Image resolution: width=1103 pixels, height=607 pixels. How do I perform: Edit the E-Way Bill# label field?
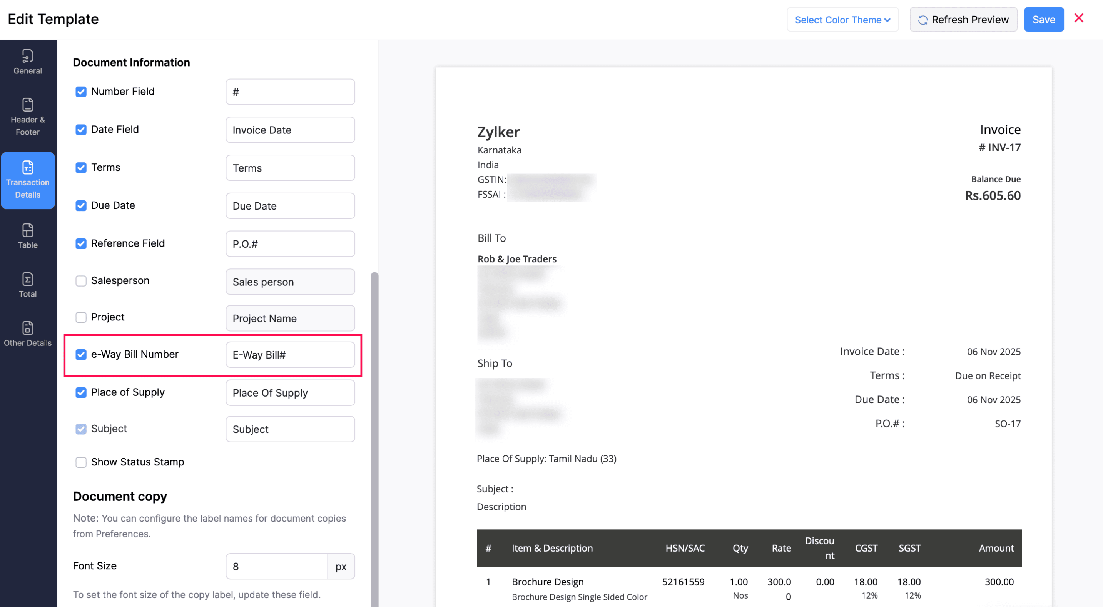[290, 354]
